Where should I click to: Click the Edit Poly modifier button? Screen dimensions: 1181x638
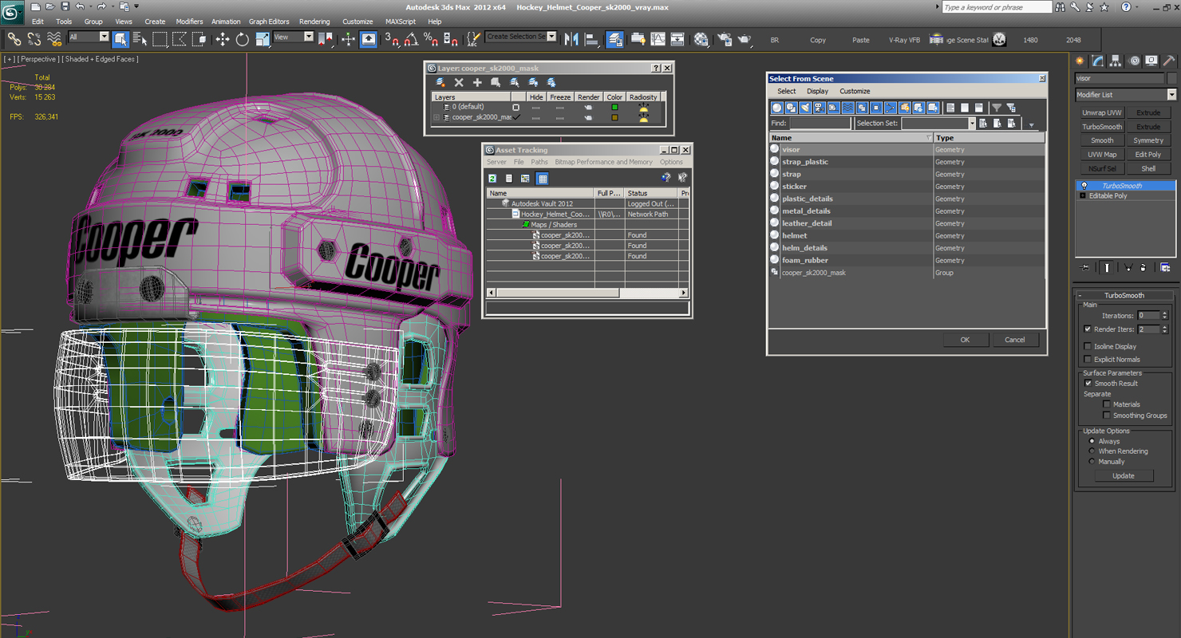tap(1148, 155)
